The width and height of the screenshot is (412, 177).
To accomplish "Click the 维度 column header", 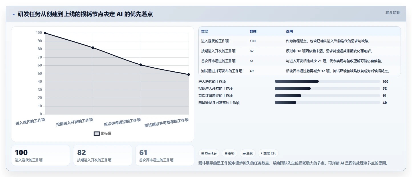I will click(205, 31).
